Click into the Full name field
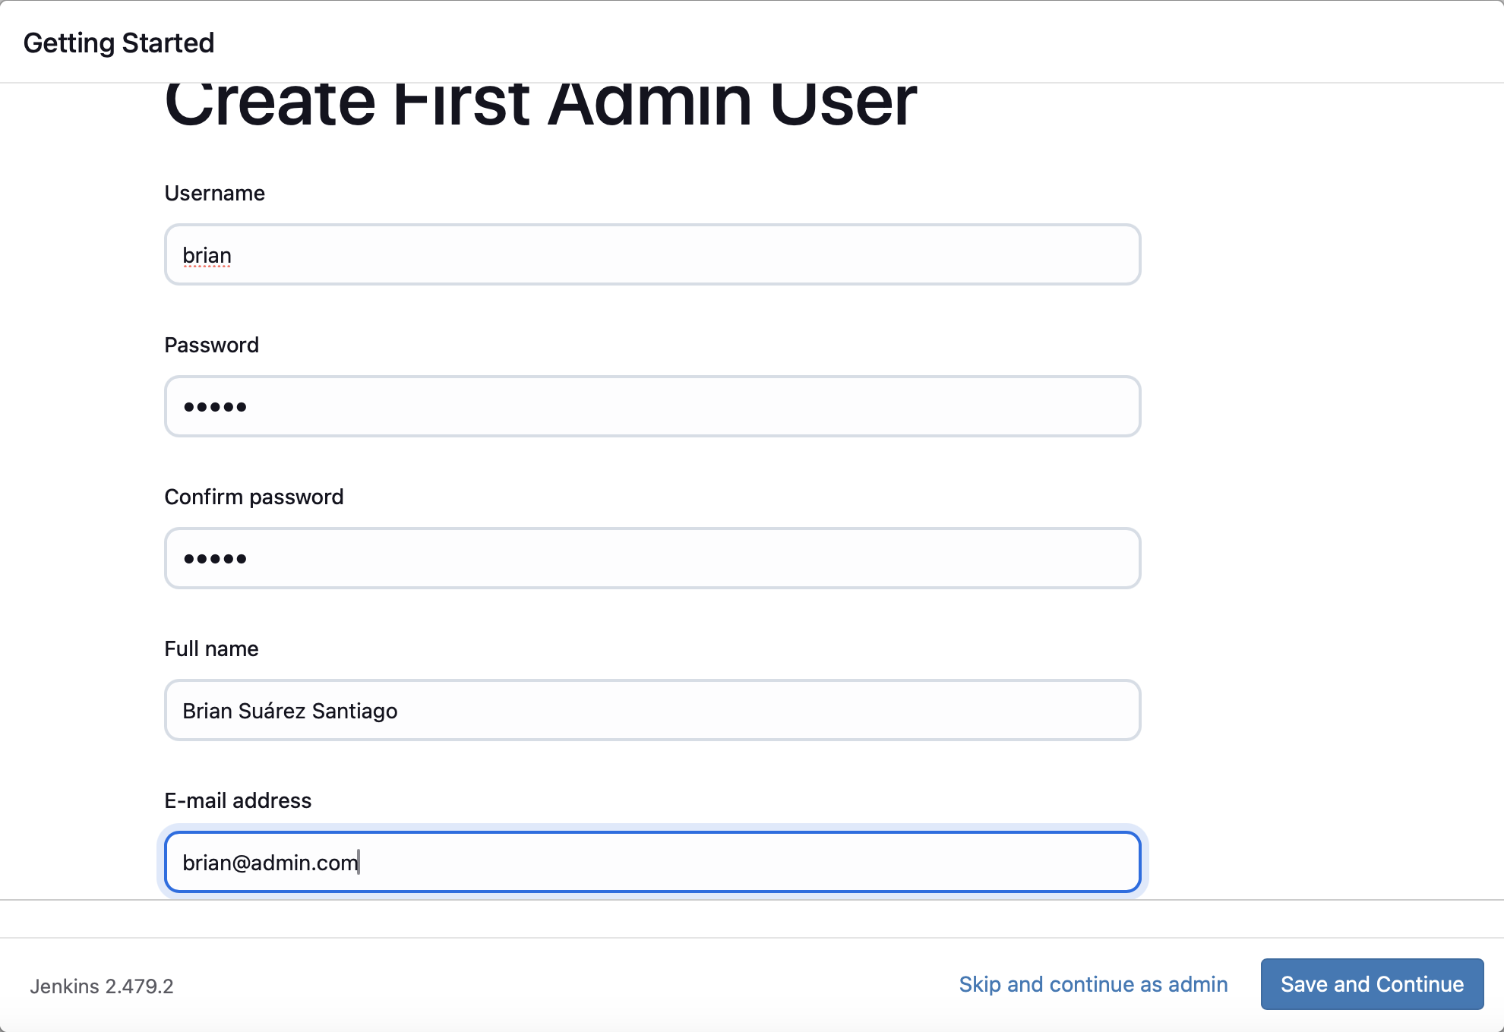Screen dimensions: 1504x1032 pos(652,711)
